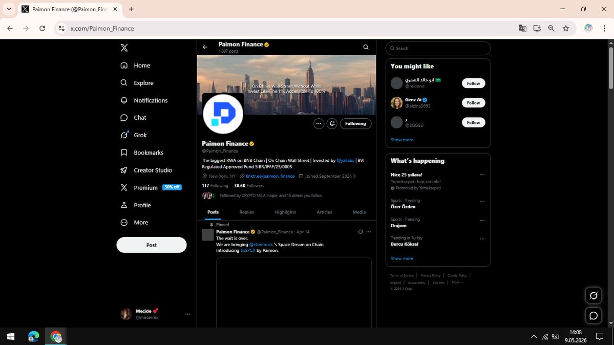Switch to the Articles tab
The width and height of the screenshot is (614, 345).
pos(324,212)
